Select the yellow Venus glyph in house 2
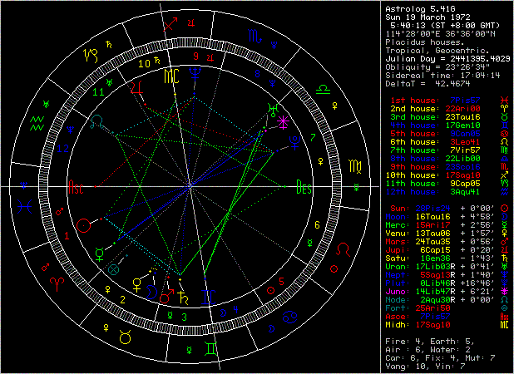This screenshot has width=514, height=374. (x=137, y=285)
